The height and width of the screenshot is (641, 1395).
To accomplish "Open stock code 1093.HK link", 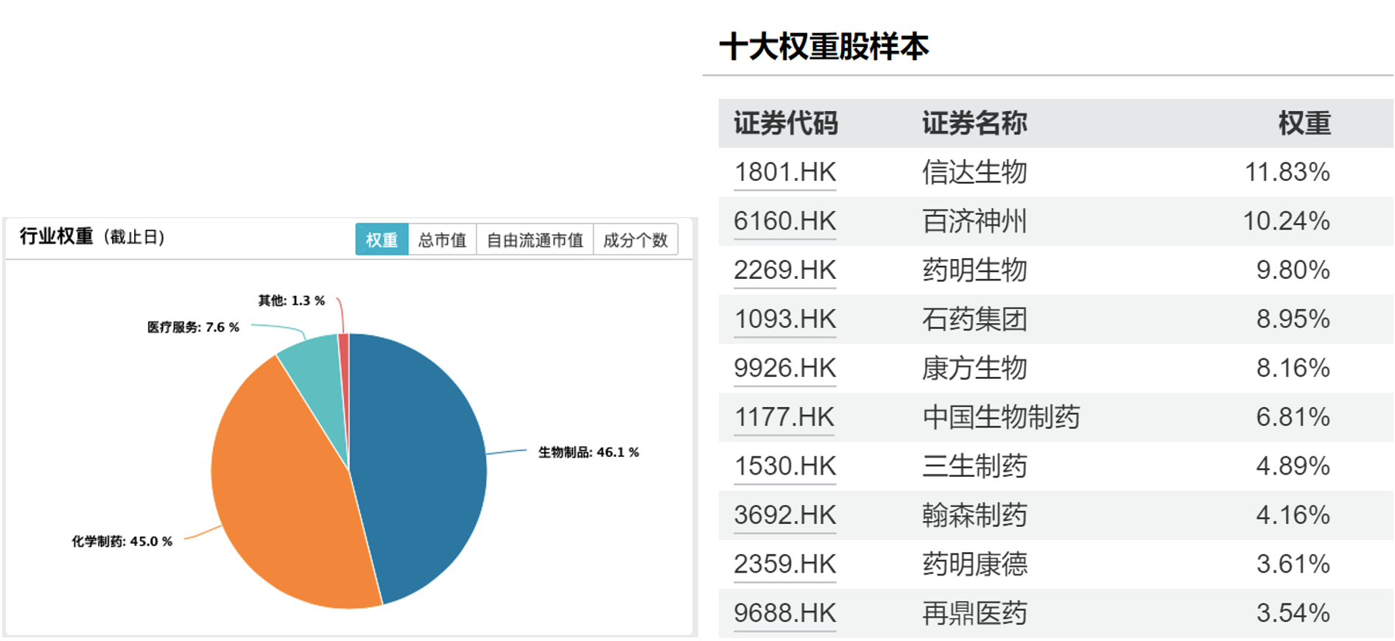I will point(785,319).
